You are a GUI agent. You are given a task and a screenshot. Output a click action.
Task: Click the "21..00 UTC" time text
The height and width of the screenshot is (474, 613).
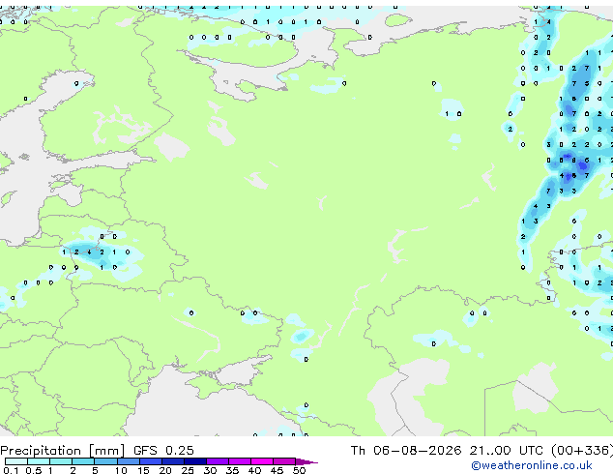(507, 450)
